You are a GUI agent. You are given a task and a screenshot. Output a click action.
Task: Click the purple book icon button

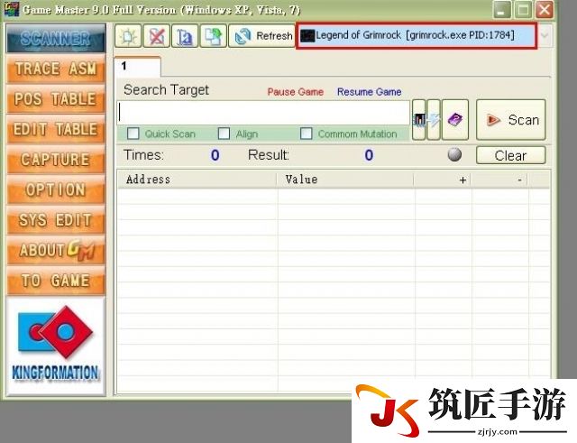[455, 120]
